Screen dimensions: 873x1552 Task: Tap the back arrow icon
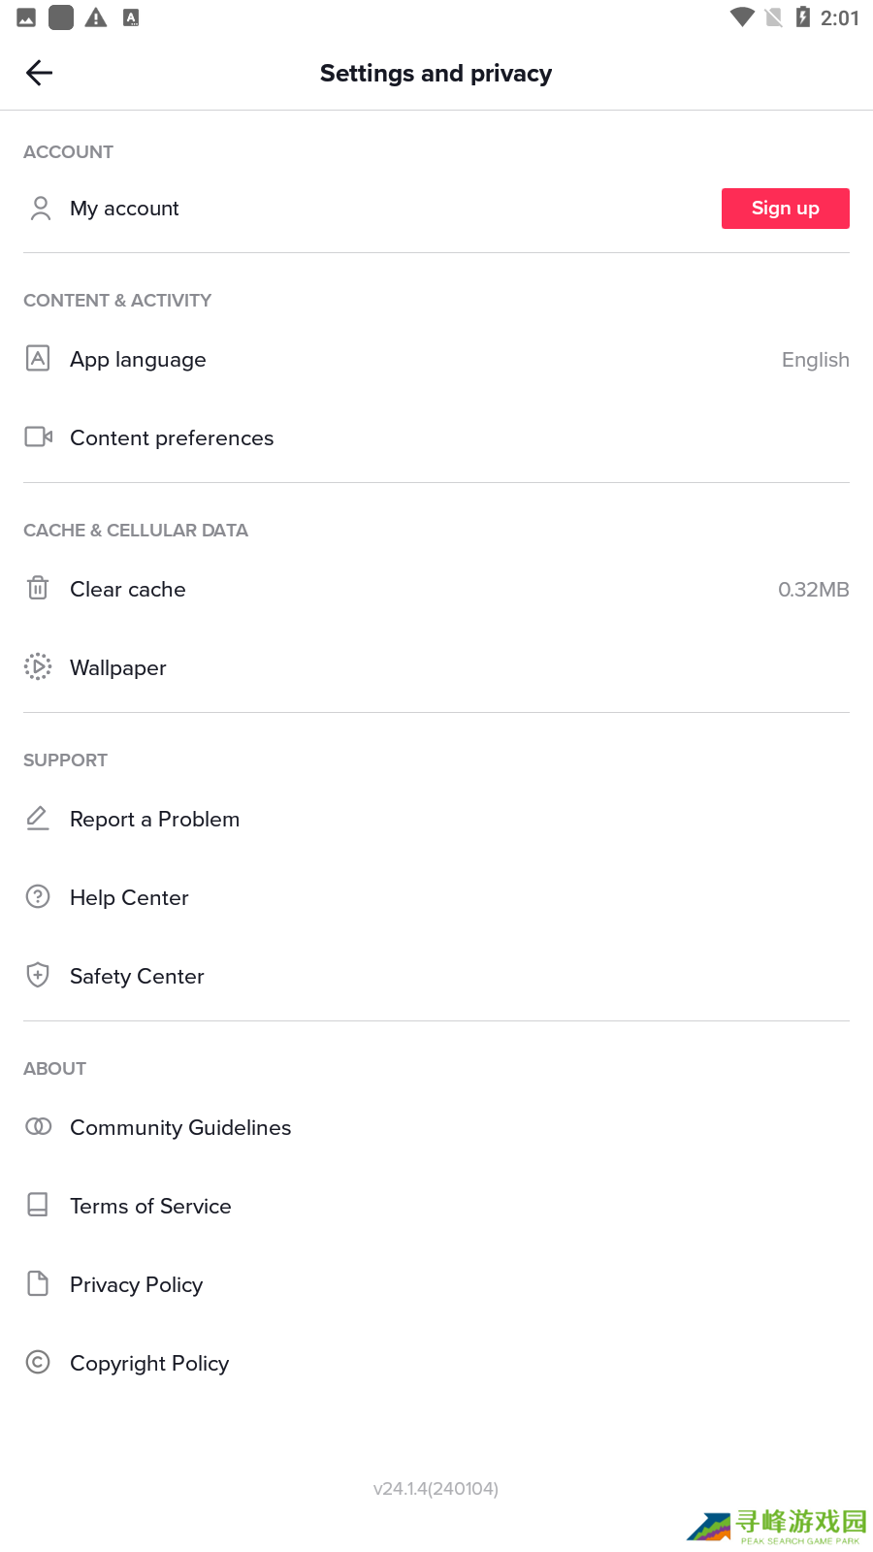click(40, 73)
